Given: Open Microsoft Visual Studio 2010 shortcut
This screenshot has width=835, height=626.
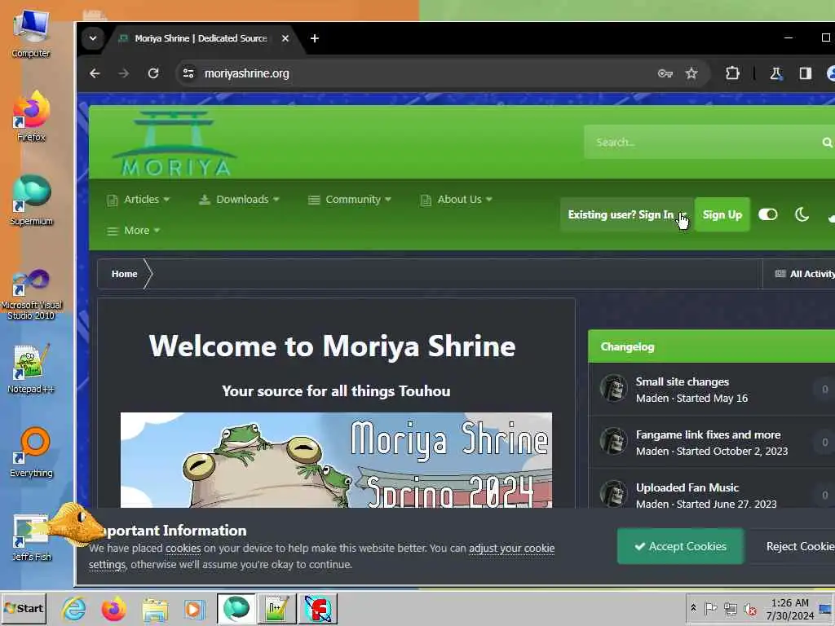Looking at the screenshot, I should (31, 293).
